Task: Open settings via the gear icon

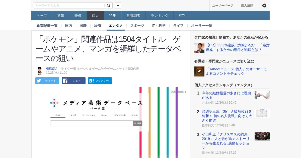Action: coord(264,6)
